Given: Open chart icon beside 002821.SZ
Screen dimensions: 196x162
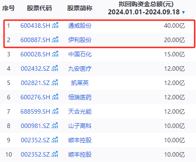Looking at the screenshot, I should tap(55, 82).
